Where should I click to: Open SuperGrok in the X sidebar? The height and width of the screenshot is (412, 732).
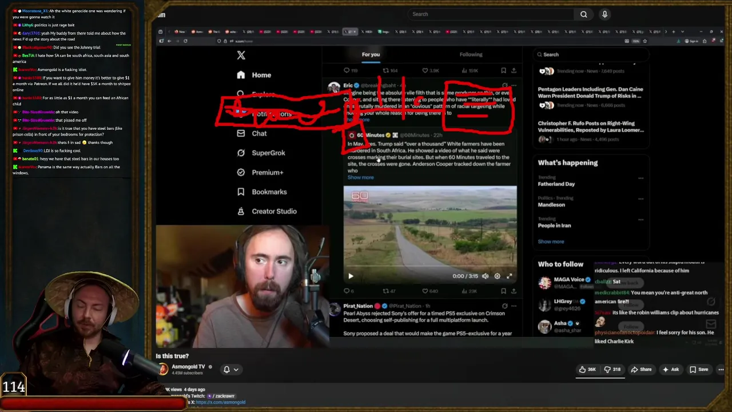pyautogui.click(x=261, y=153)
